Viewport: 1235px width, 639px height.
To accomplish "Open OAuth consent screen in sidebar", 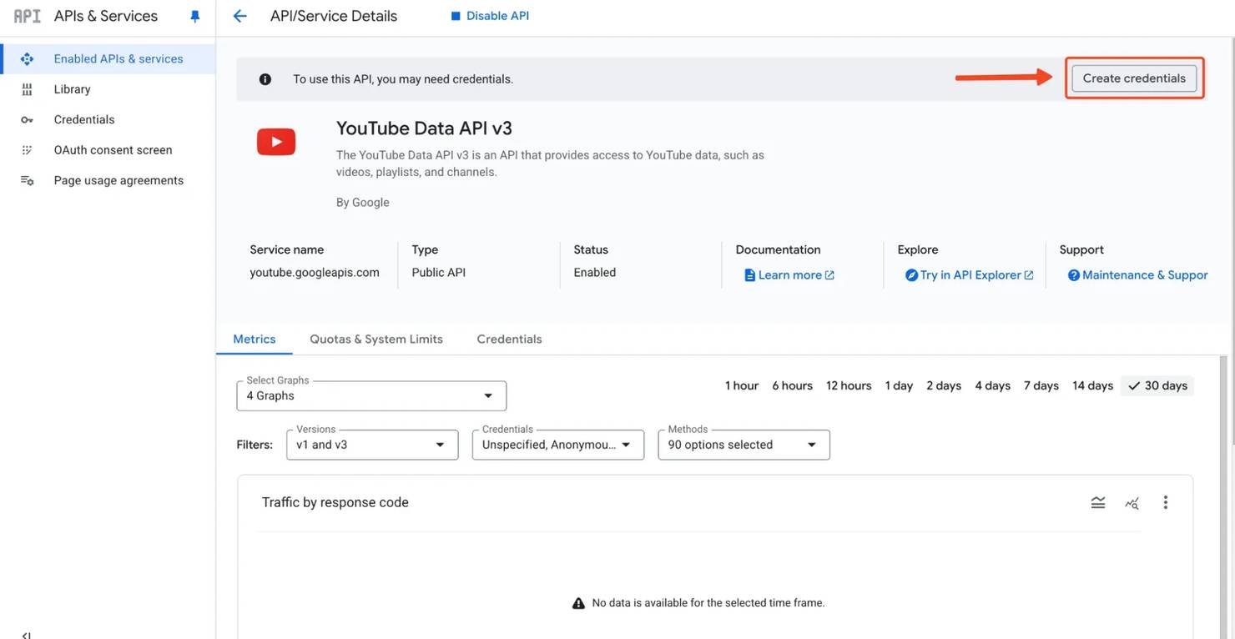I will point(108,150).
